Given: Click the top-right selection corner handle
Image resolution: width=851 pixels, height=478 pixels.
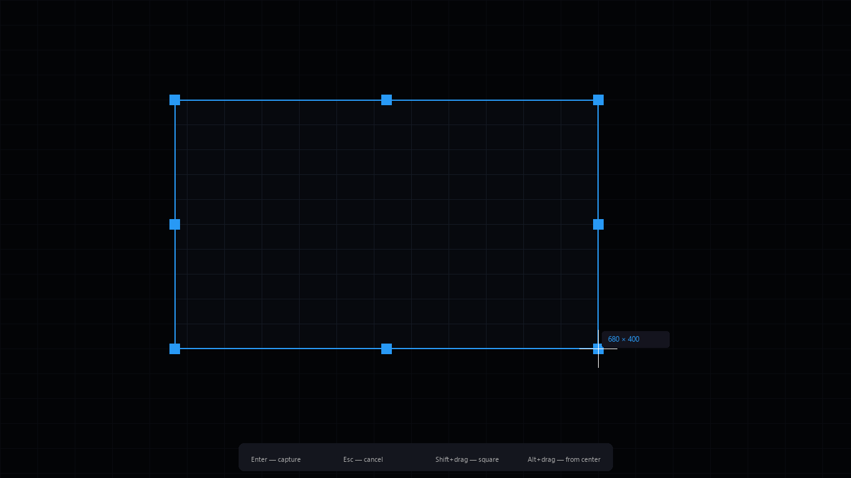Looking at the screenshot, I should pyautogui.click(x=598, y=100).
